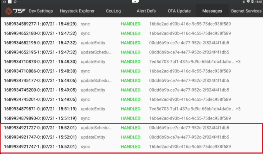The width and height of the screenshot is (263, 154).
Task: Switch to the Haystack Explorer tab
Action: click(77, 11)
